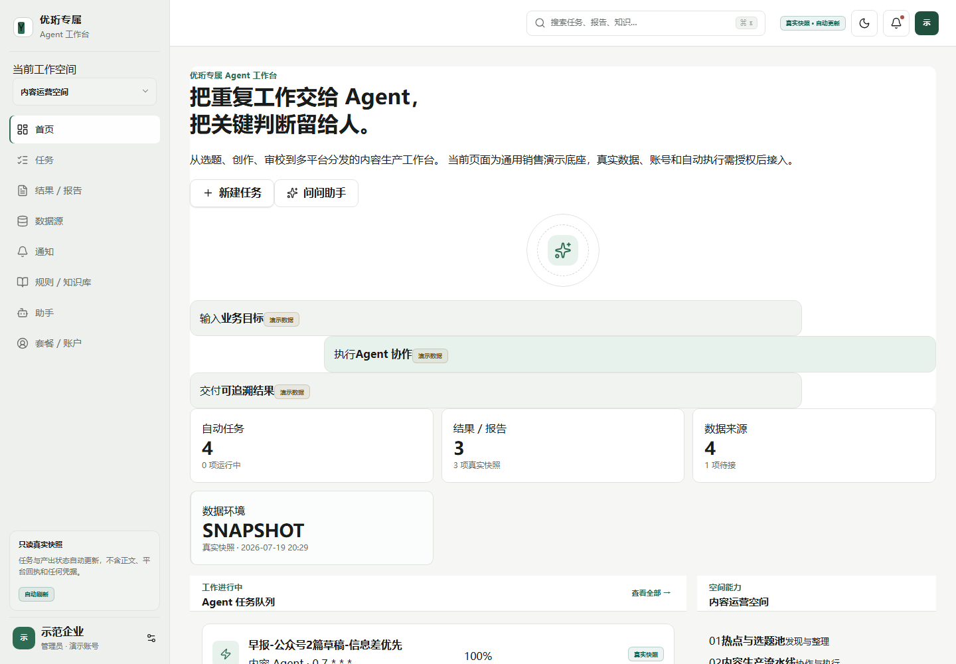956x664 pixels.
Task: Open the green 示 user avatar menu
Action: (x=927, y=23)
